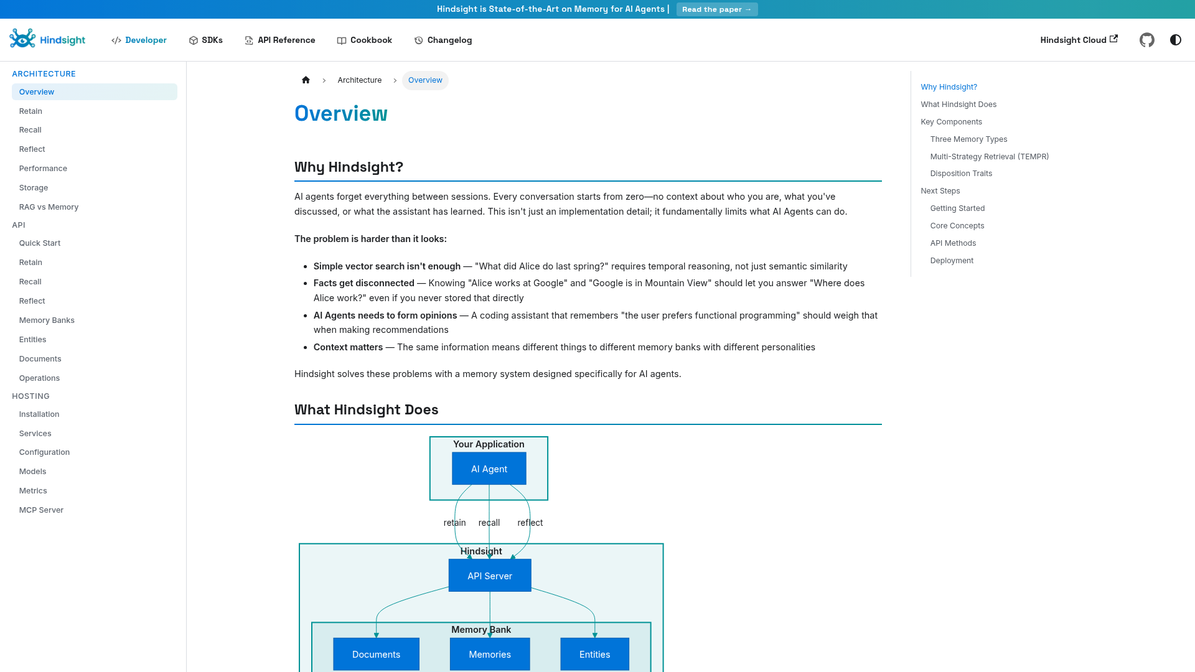Click the home breadcrumb icon

point(306,80)
